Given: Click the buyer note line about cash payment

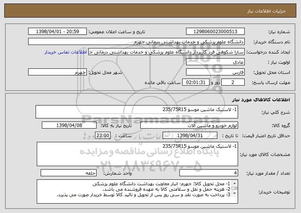Looking at the screenshot, I should (x=143, y=195).
